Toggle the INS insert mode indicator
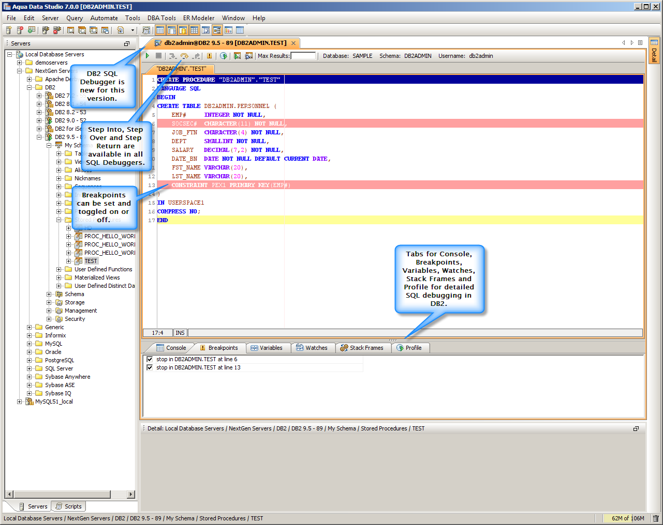The image size is (663, 525). 180,333
